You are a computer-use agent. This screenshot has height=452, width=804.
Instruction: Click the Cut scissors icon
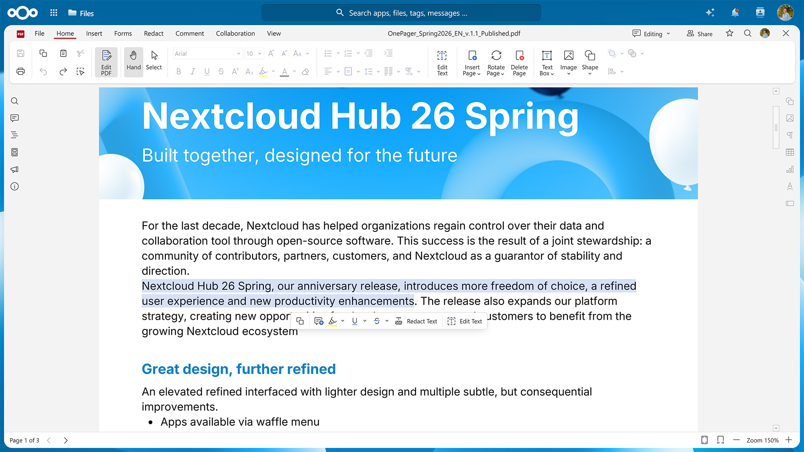tap(80, 53)
